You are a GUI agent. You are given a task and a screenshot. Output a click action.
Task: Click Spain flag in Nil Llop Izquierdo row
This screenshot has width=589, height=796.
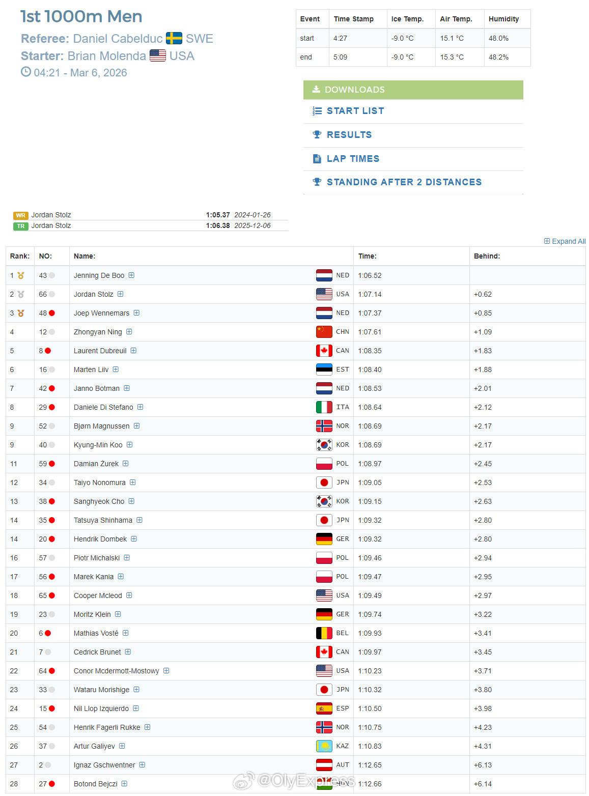324,708
